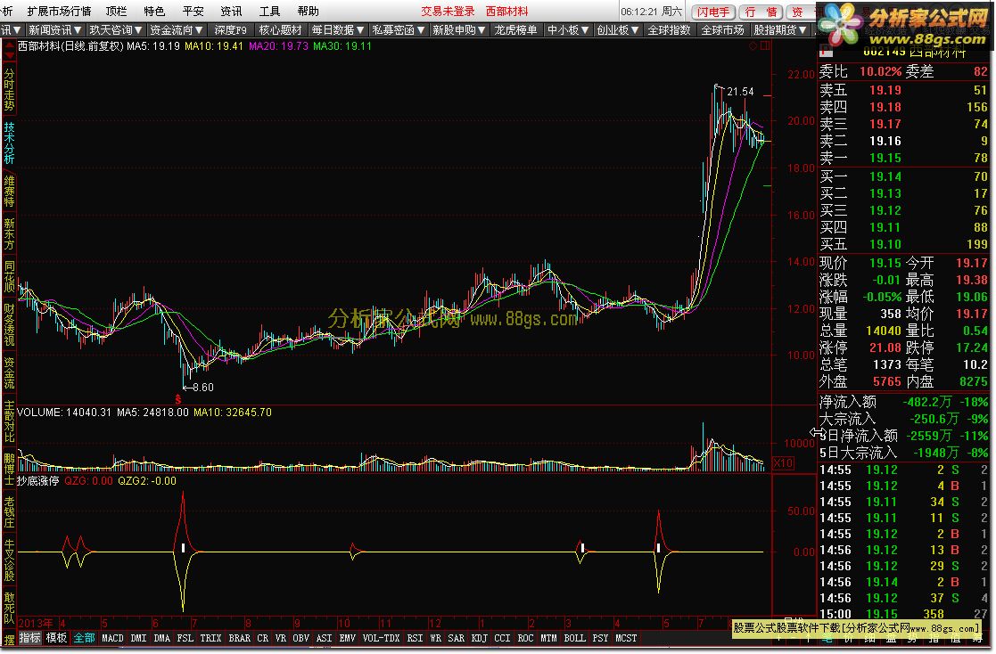
Task: Click the red diamond icon in chart header
Action: (x=753, y=45)
